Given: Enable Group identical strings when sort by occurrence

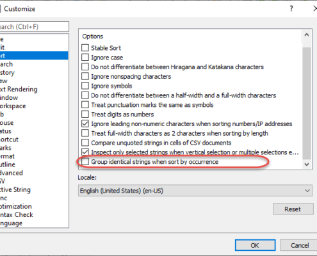Looking at the screenshot, I should tap(85, 162).
